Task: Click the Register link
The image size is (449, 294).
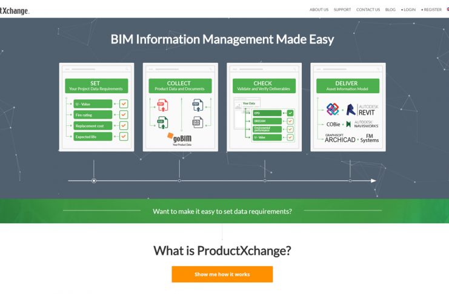Action: pos(432,10)
